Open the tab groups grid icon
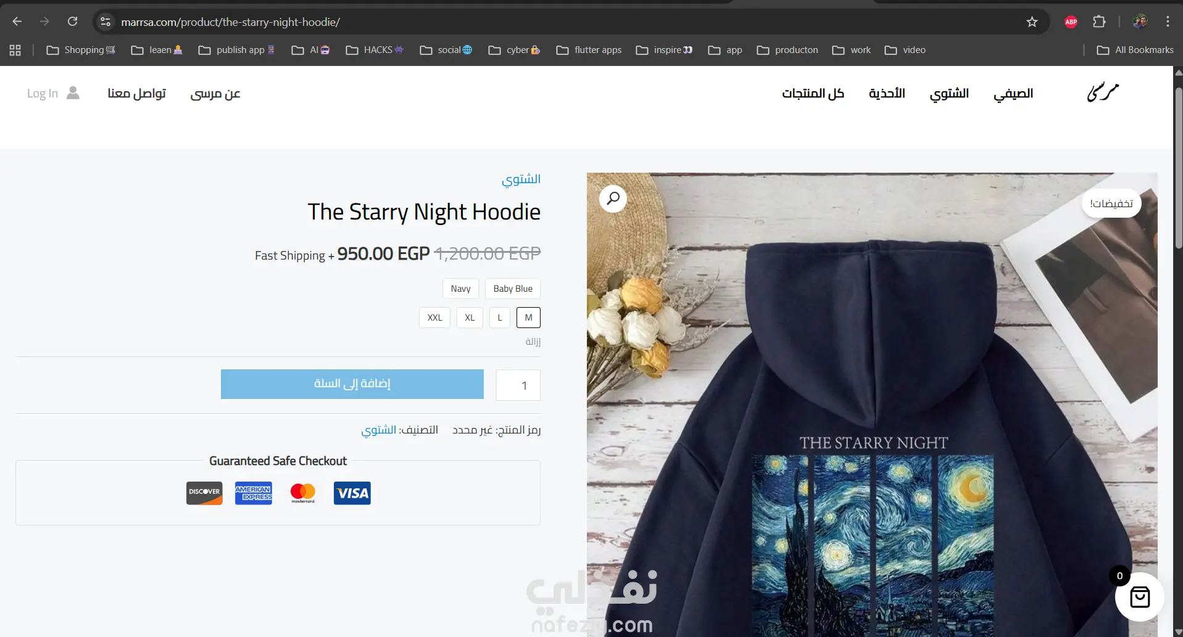The width and height of the screenshot is (1183, 637). (x=15, y=50)
